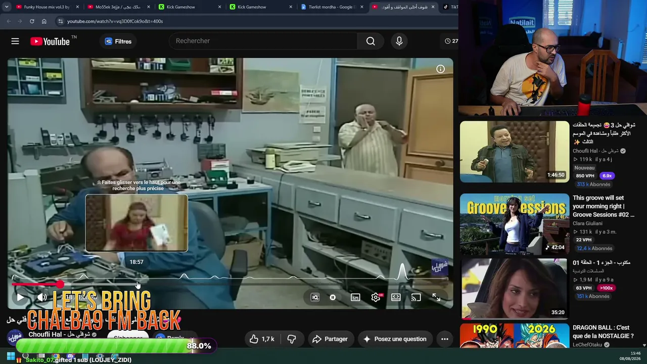Click the 151 k Abonnés label
This screenshot has height=364, width=647.
[593, 296]
